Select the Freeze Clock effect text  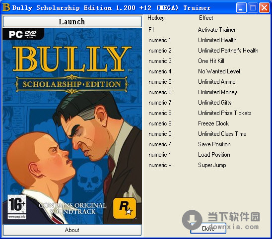[x=213, y=123]
